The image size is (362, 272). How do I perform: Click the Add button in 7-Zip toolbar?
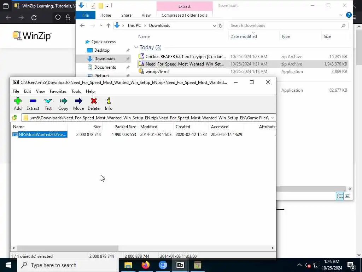(18, 104)
